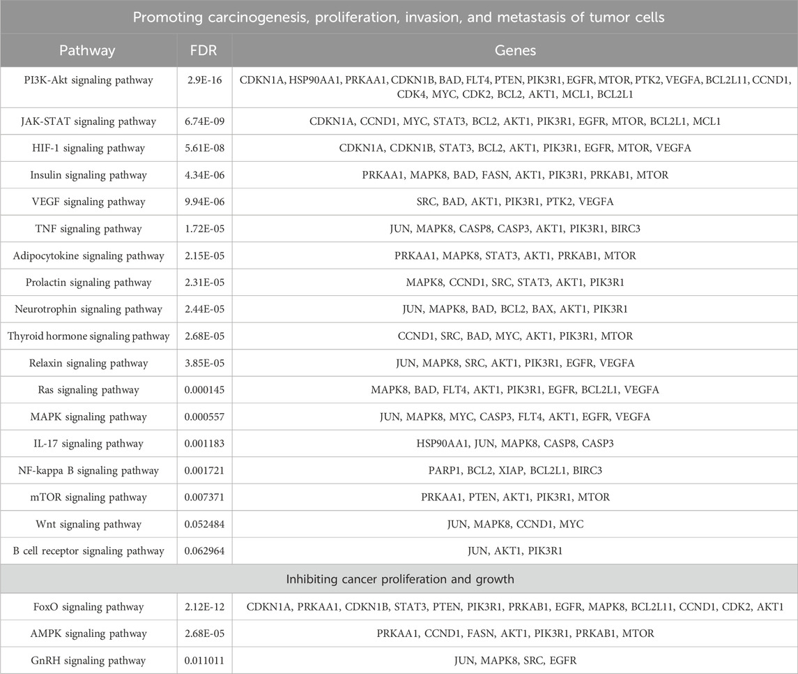Click the Thyroid hormone pathway gene list
798x674 pixels.
[515, 336]
